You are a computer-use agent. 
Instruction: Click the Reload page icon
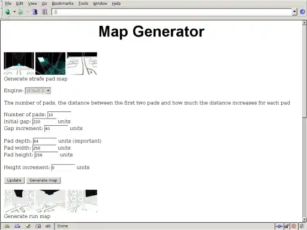[35, 12]
